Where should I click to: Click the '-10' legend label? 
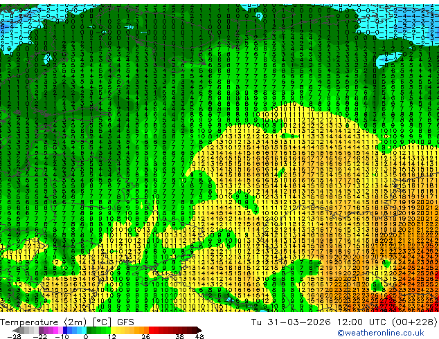[62, 336]
